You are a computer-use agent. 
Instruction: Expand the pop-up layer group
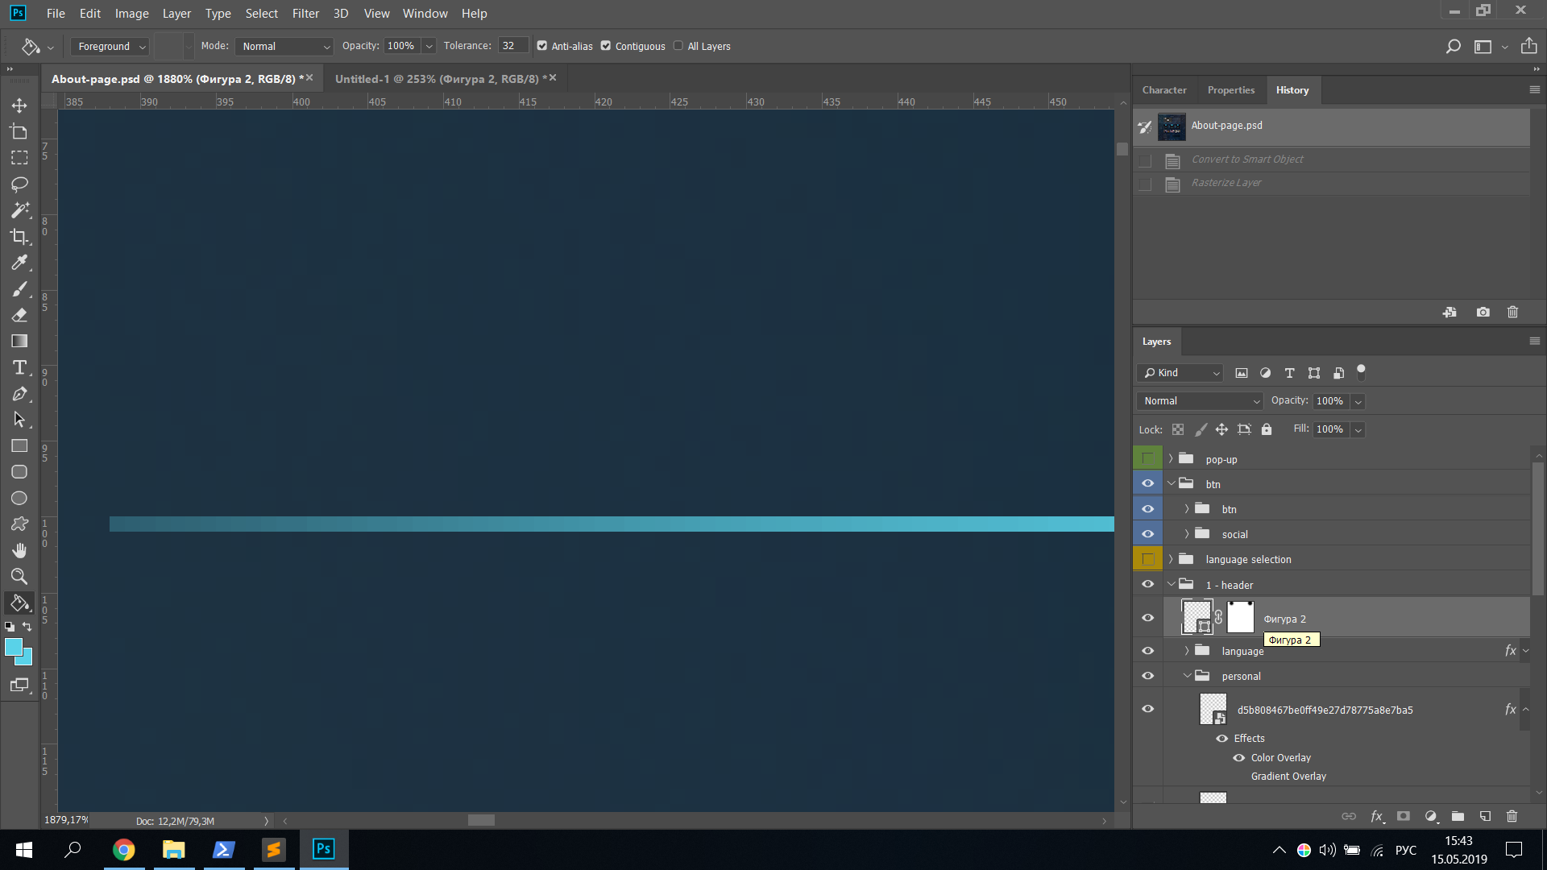click(x=1171, y=458)
